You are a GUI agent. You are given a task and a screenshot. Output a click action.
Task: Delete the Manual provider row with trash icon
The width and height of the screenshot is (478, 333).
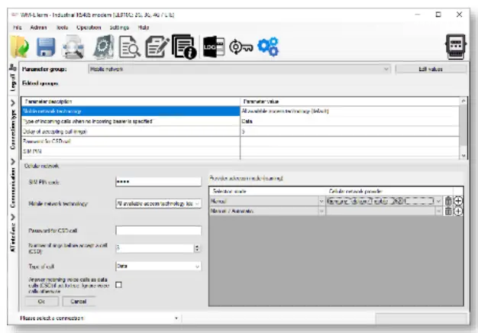pos(448,201)
